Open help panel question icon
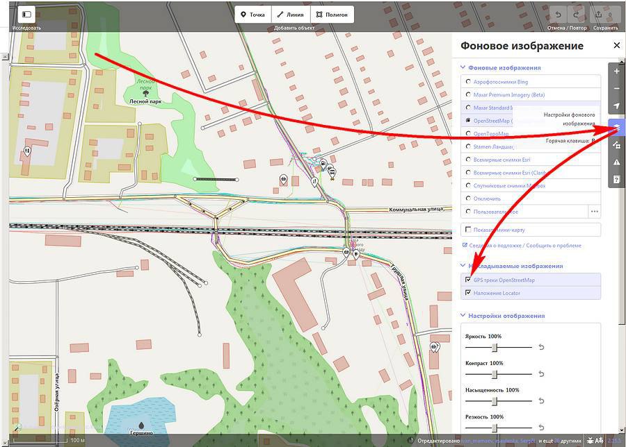The image size is (626, 447). click(616, 180)
